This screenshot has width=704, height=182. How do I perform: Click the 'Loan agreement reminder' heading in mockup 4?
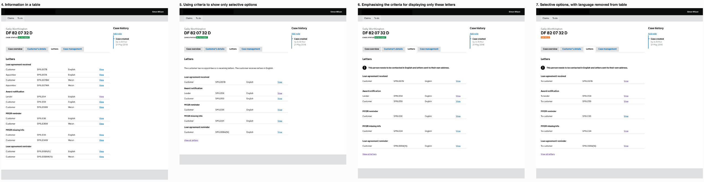click(x=19, y=147)
